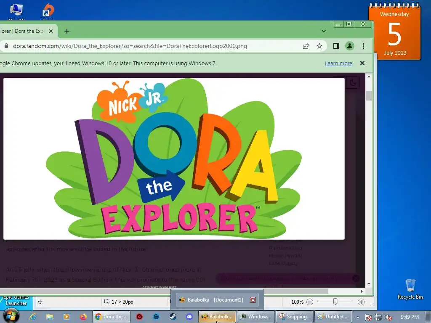Open Windows Media Player taskbar icon
Screen dimensions: 431x323
pos(66,317)
